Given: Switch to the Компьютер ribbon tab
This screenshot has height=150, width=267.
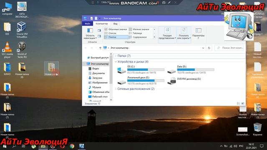Looking at the screenshot, I should pyautogui.click(x=102, y=24).
